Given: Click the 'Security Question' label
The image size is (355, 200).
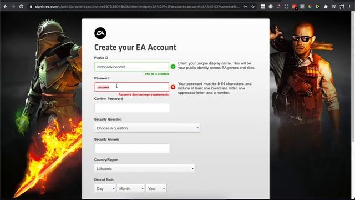Looking at the screenshot, I should (108, 119).
